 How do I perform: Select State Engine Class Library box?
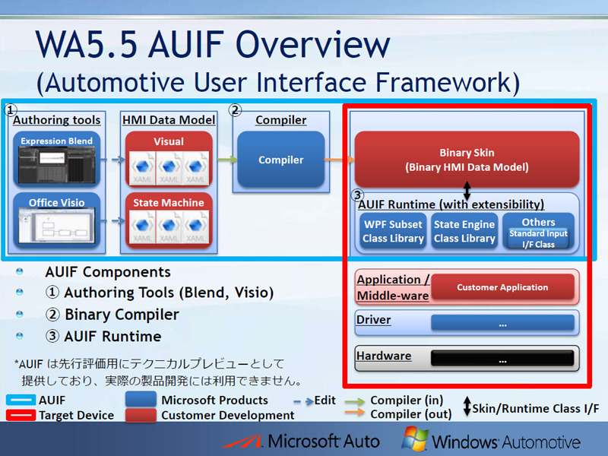coord(464,231)
